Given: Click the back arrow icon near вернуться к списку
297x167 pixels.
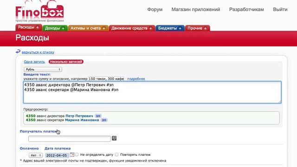Looking at the screenshot, I should [x=18, y=51].
